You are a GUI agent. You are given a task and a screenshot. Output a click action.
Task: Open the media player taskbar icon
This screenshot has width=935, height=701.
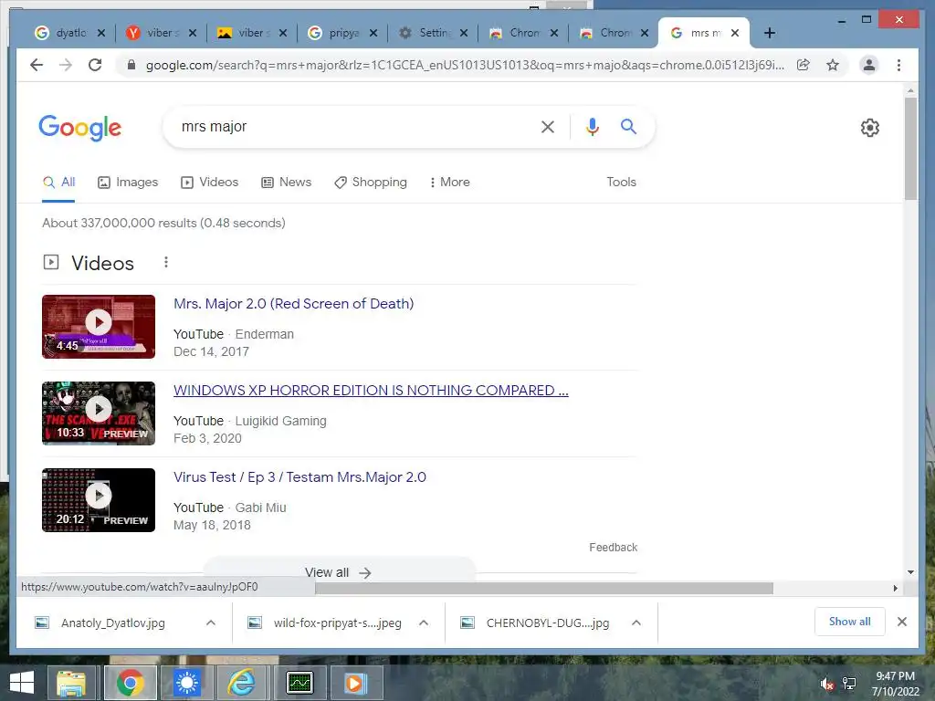[355, 683]
